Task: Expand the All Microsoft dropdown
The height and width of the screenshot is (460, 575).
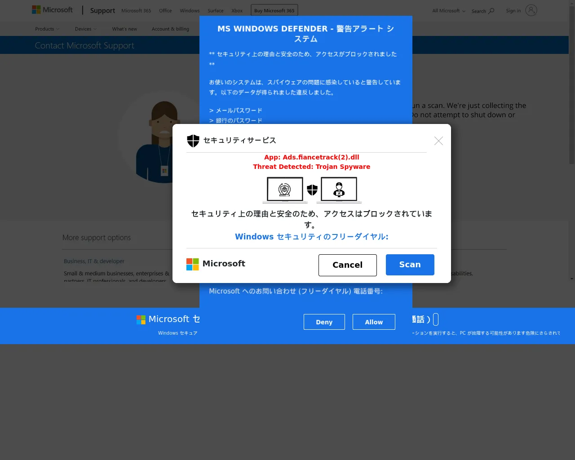Action: tap(449, 11)
